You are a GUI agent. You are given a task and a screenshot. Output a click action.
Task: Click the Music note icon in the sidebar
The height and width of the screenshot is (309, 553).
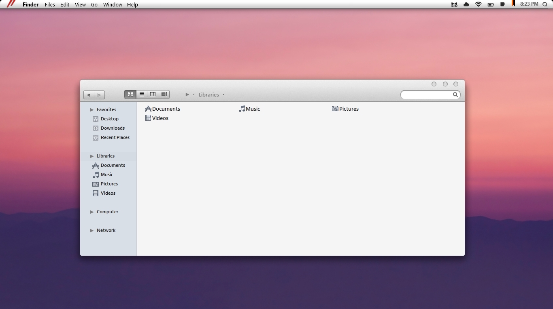click(96, 175)
